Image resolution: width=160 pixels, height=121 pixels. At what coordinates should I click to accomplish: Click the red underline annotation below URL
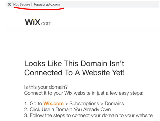(x=39, y=8)
